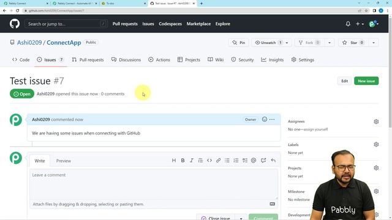Pin this repository with Pin button

(238, 43)
